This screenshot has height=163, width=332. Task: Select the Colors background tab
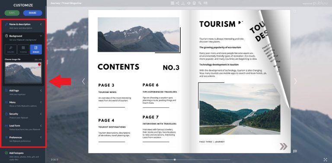10,49
